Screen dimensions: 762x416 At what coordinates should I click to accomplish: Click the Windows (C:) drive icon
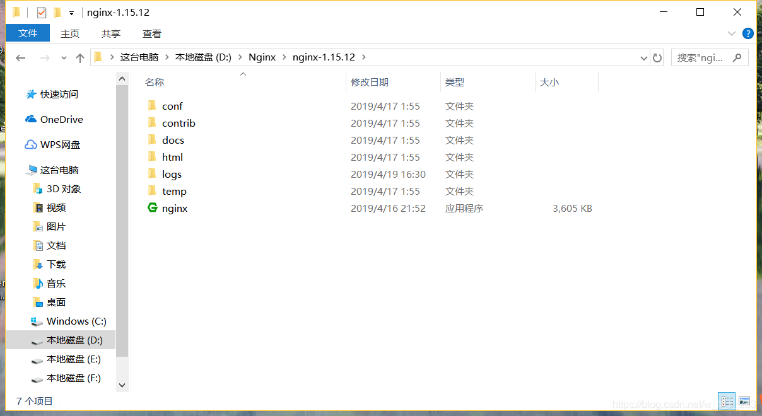tap(37, 321)
